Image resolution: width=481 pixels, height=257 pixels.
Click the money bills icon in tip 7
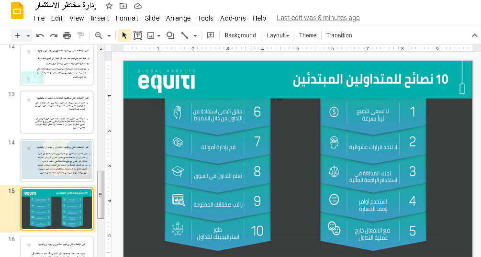pyautogui.click(x=178, y=142)
